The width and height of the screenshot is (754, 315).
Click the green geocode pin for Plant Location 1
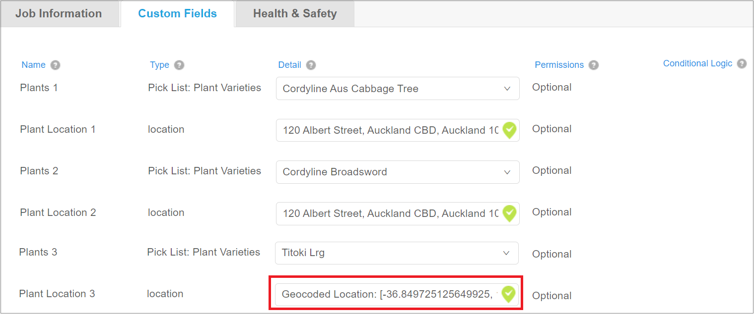(x=509, y=130)
